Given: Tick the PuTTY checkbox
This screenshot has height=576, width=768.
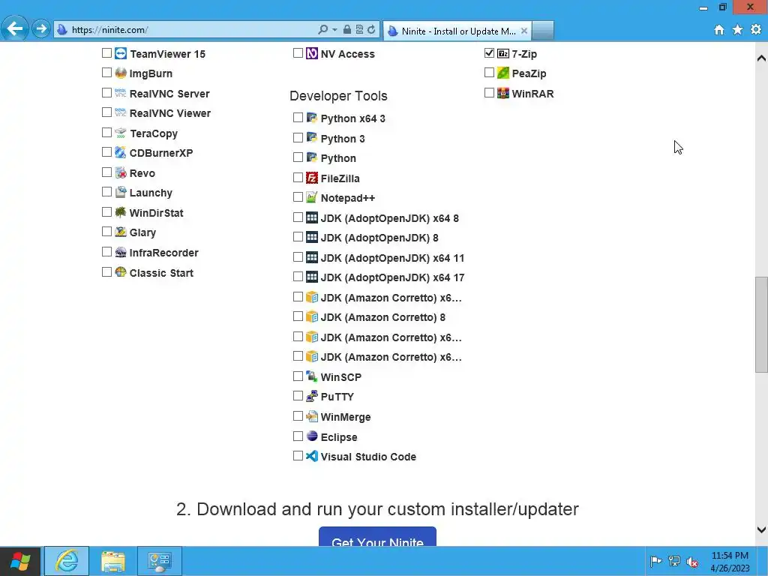Looking at the screenshot, I should (x=298, y=396).
